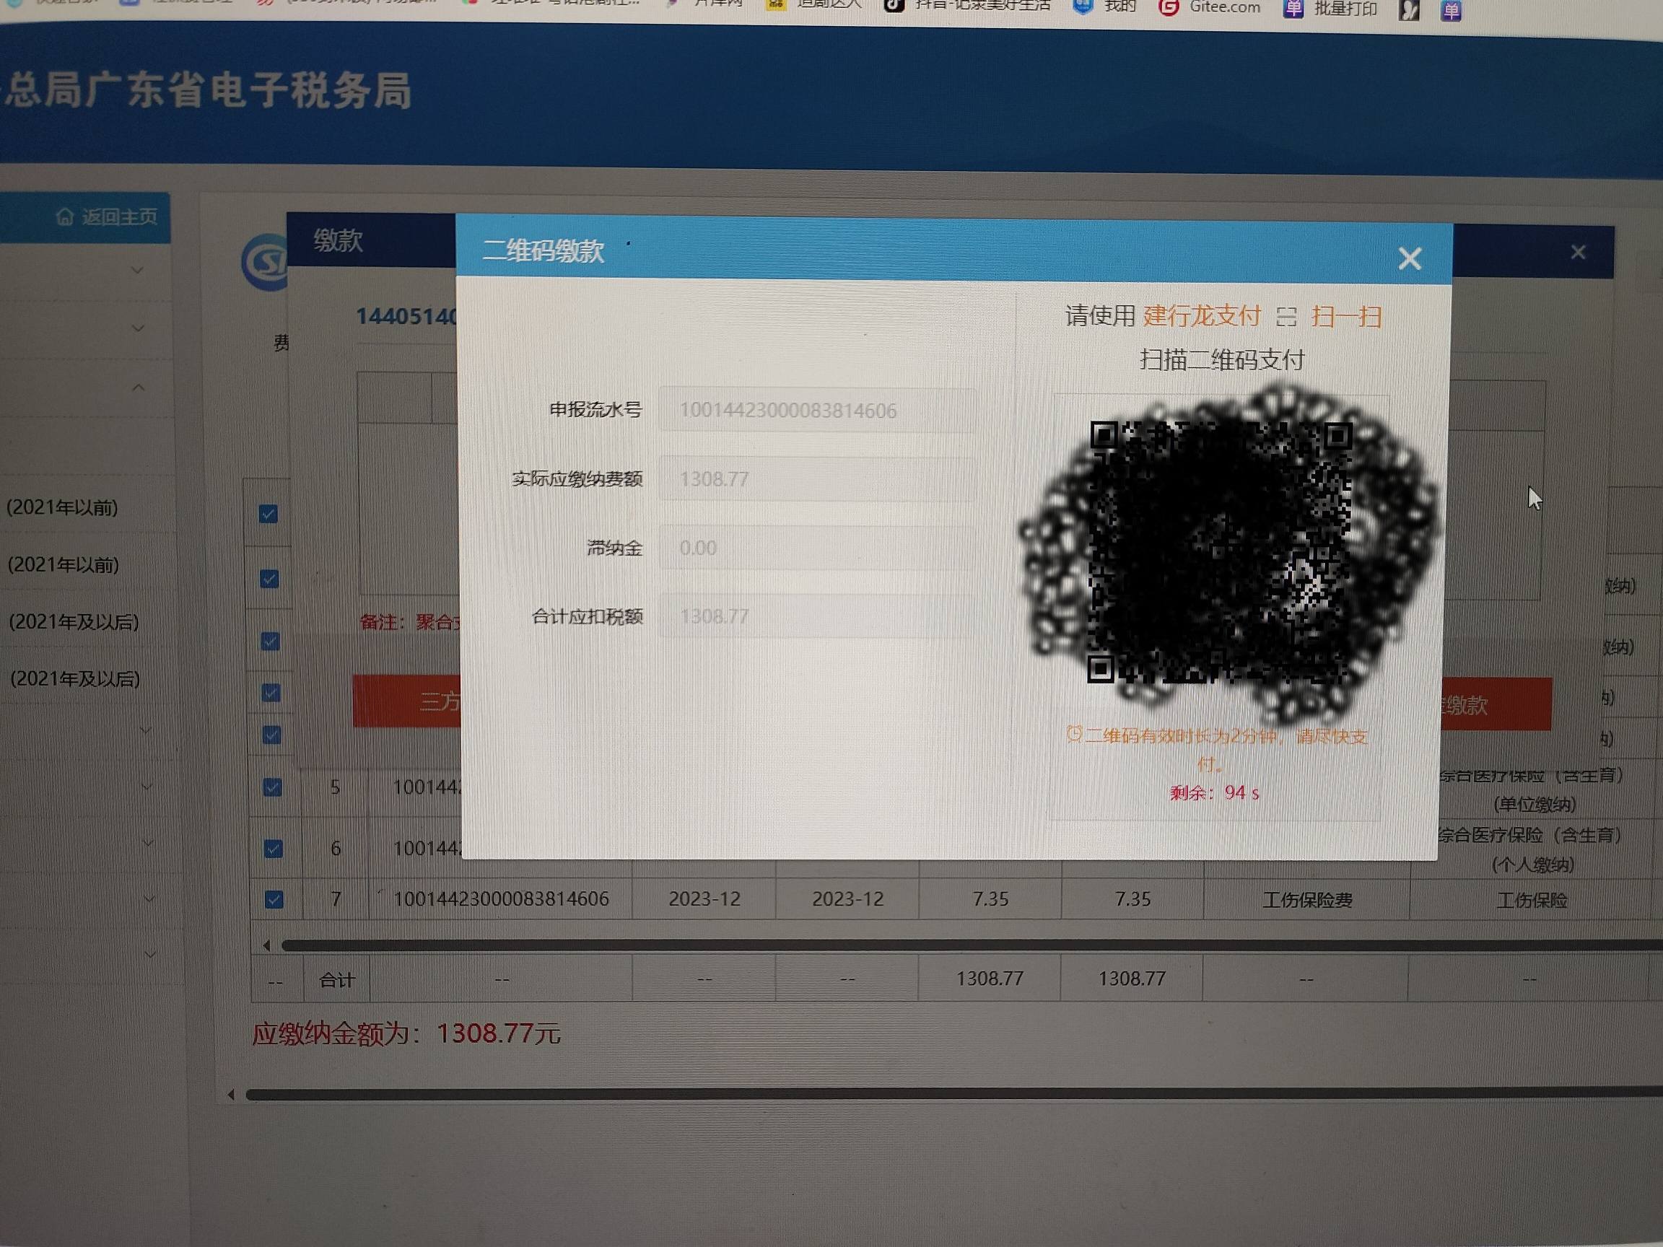Screen dimensions: 1663x1247
Task: Uncheck the checkbox for row 6
Action: click(273, 849)
